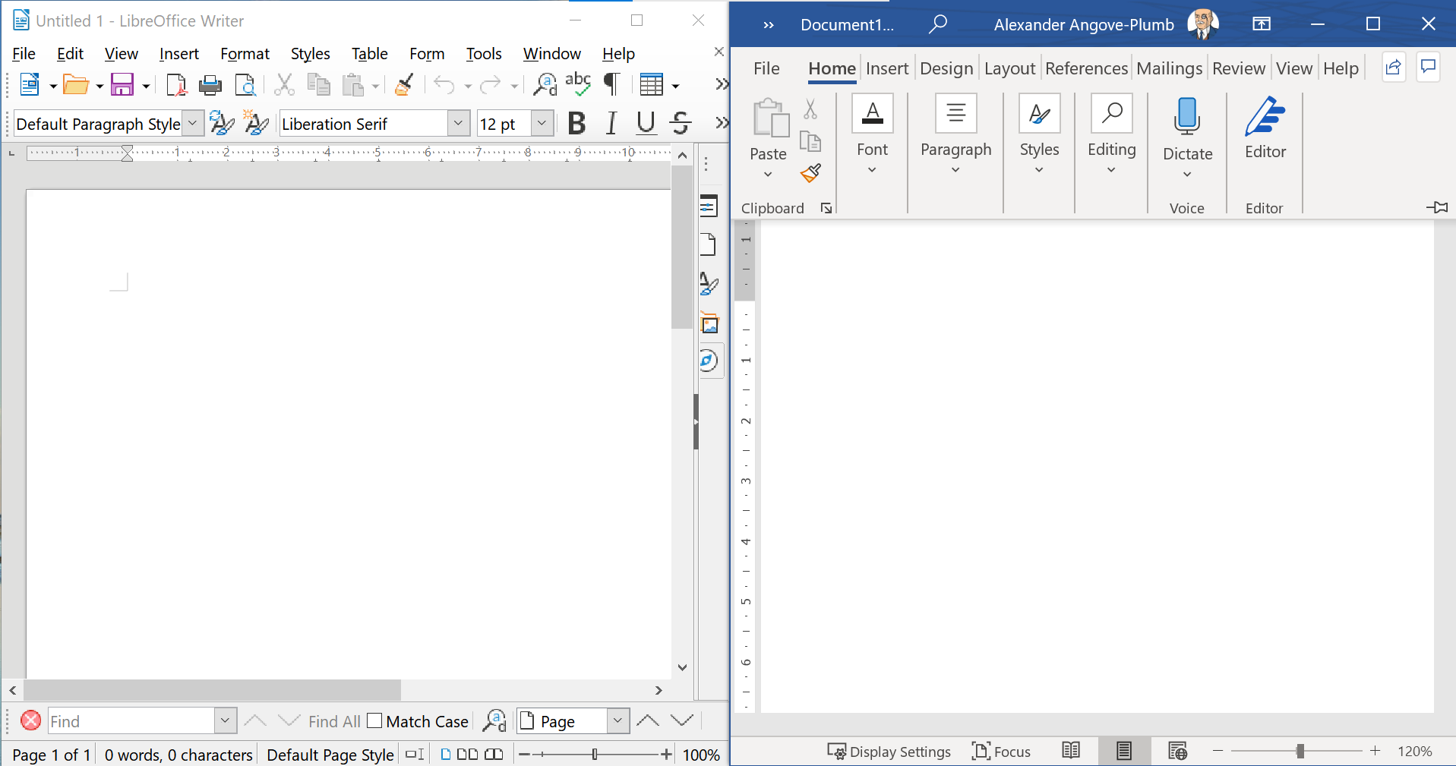This screenshot has height=766, width=1456.
Task: Toggle Formatting Marks pilcrow icon
Action: click(x=611, y=85)
